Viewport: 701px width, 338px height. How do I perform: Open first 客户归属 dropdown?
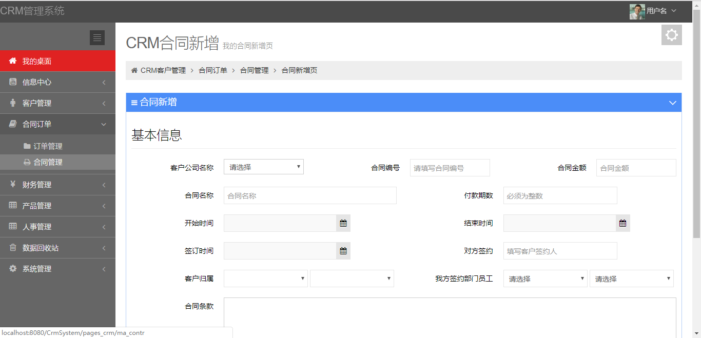266,279
